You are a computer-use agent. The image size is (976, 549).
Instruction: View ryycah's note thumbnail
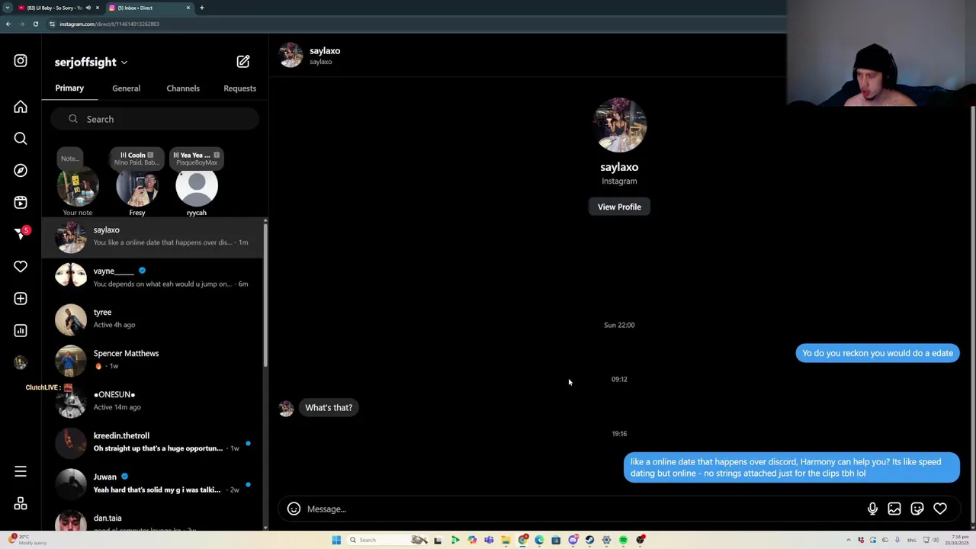click(x=197, y=186)
